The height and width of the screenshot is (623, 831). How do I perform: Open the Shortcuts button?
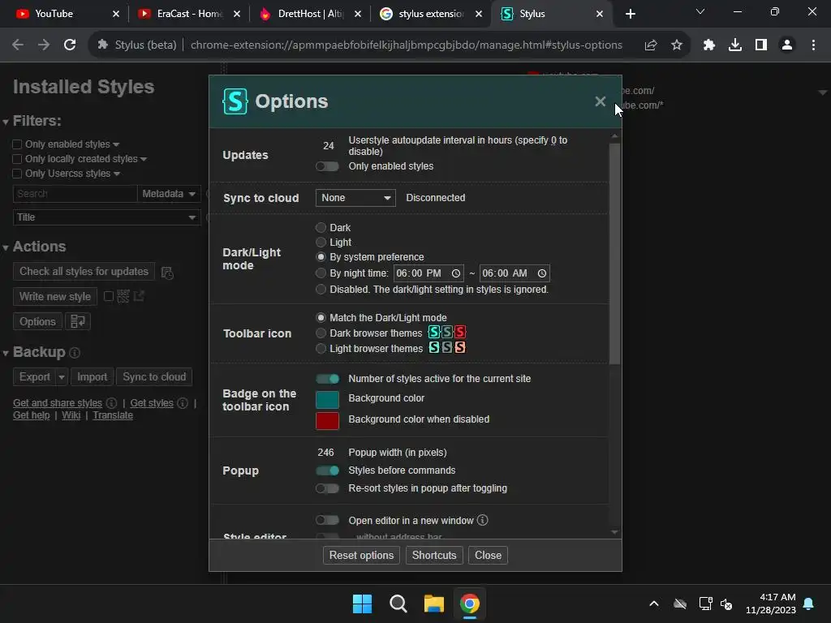tap(434, 555)
